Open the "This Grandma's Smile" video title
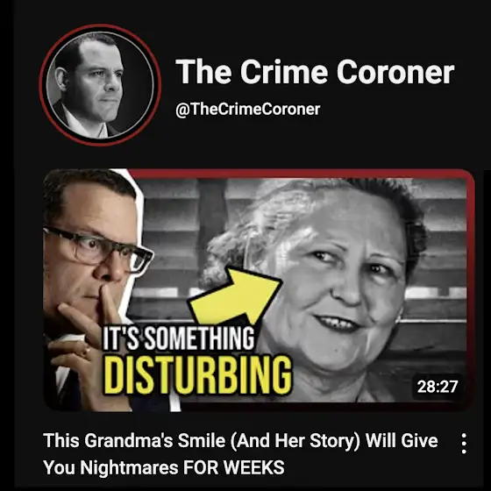491x491 pixels. [x=240, y=454]
